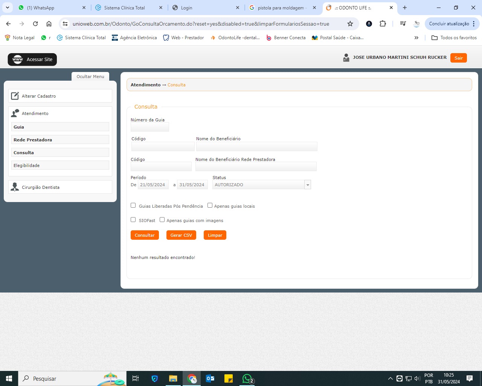This screenshot has height=386, width=482.
Task: Toggle Guias Liberadas Pós Pendência checkbox
Action: coord(133,205)
